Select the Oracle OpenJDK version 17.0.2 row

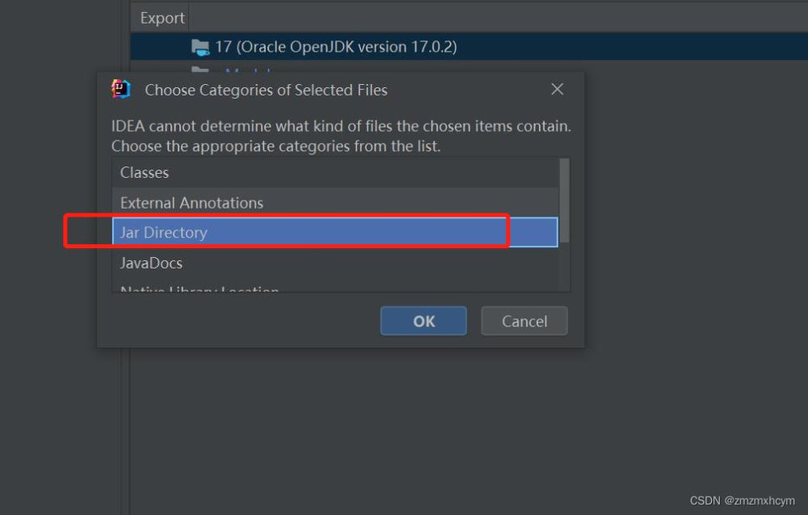tap(335, 47)
